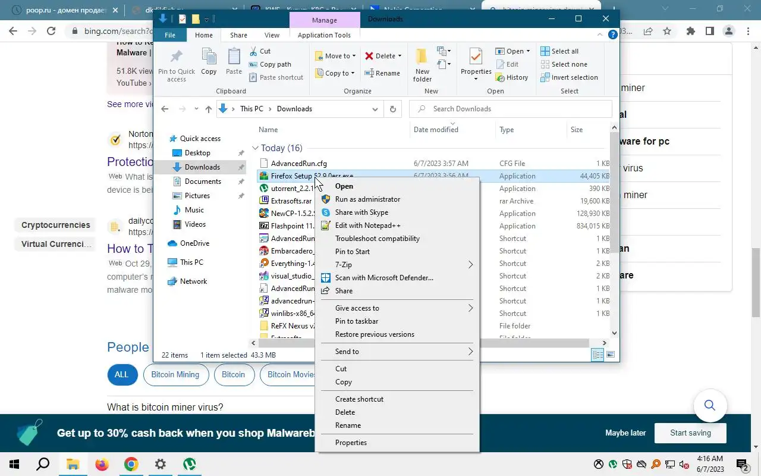The height and width of the screenshot is (476, 761).
Task: Click Pin to Quick access in ribbon
Action: [176, 65]
